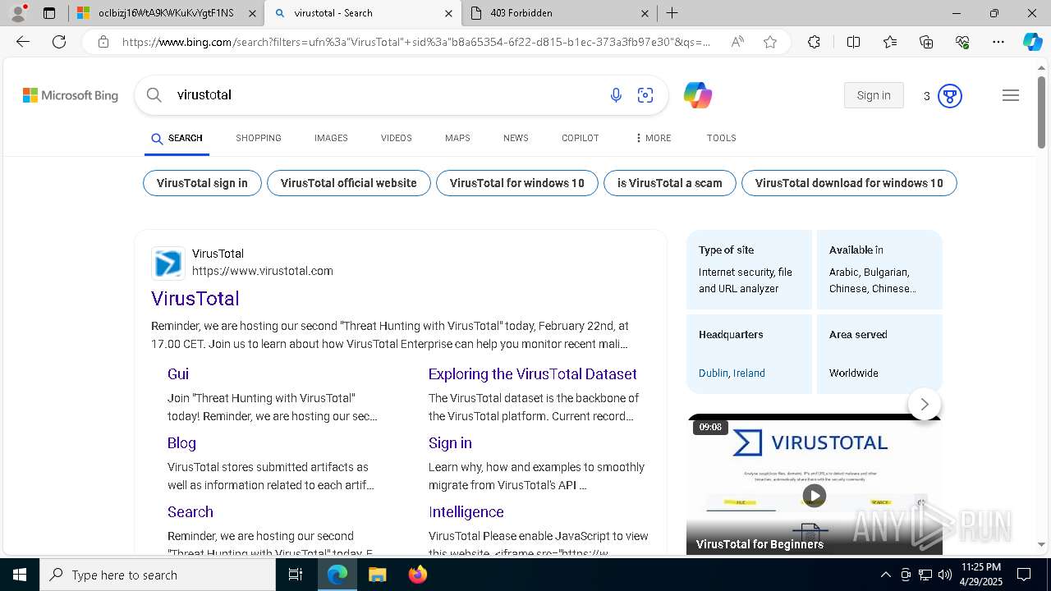
Task: Choose VirusTotal official website suggestion
Action: (348, 183)
